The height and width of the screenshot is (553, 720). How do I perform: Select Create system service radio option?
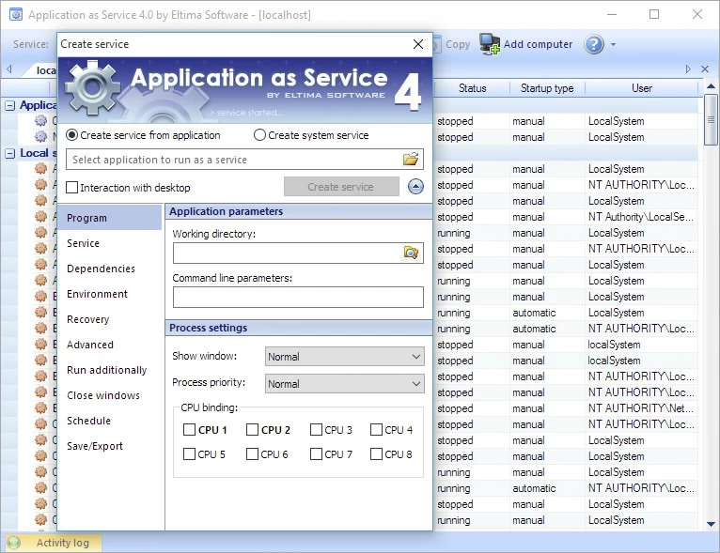(260, 135)
